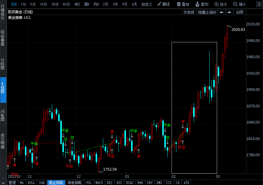263x185 pixels.
Task: Select the DMI indicator tab
Action: pos(159,183)
